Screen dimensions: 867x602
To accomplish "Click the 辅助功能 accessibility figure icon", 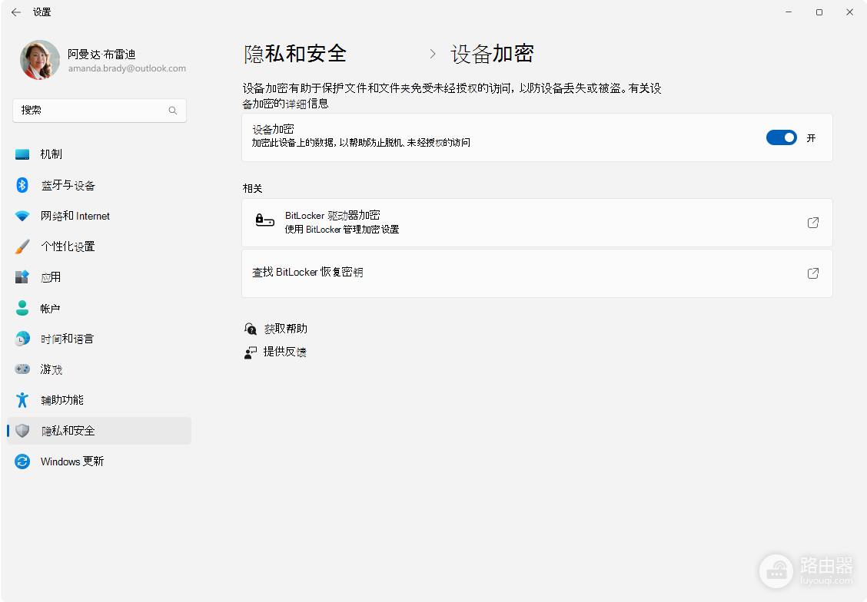I will [x=22, y=400].
